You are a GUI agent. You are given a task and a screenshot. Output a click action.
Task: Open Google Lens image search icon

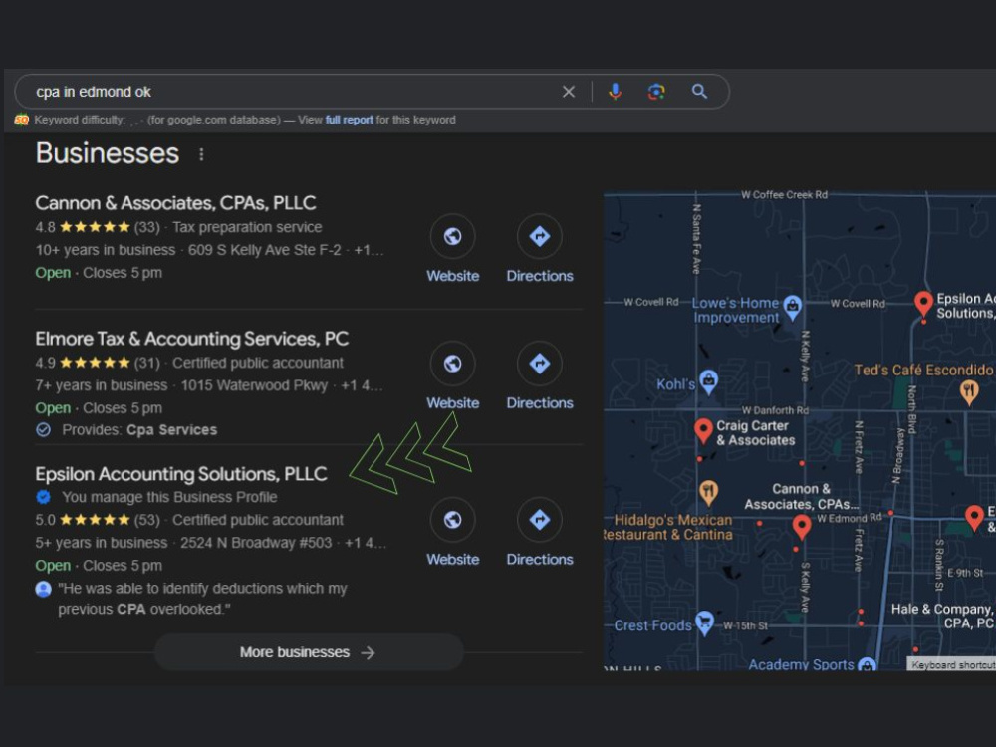coord(656,92)
